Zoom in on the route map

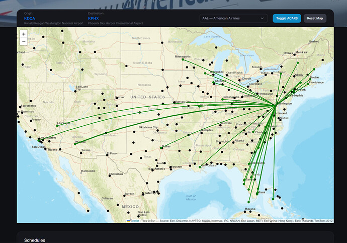click(x=24, y=34)
